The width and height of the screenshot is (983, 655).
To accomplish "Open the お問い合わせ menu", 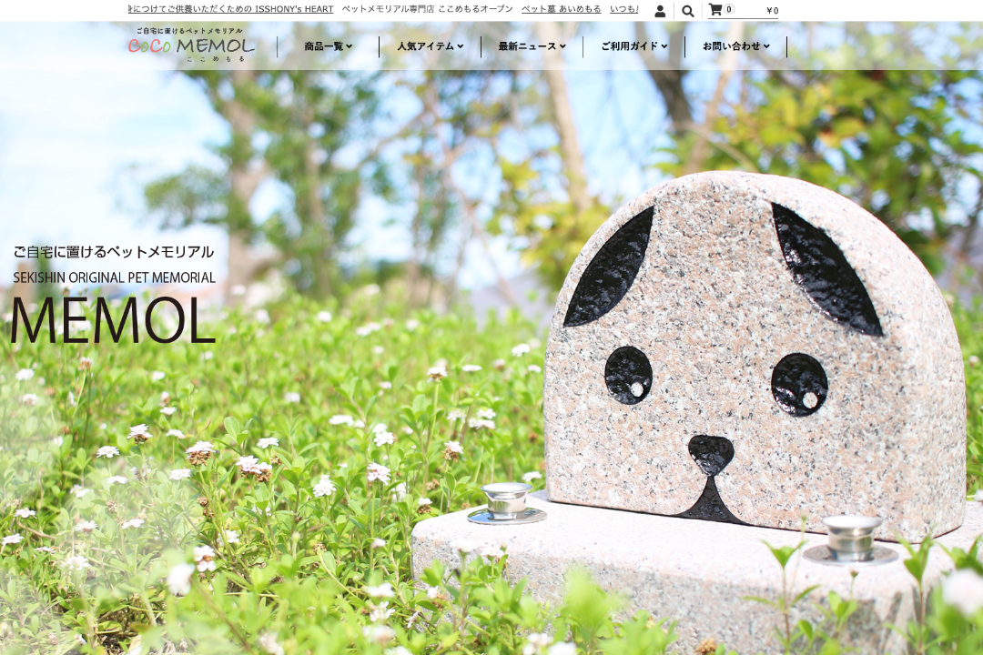I will click(x=735, y=46).
